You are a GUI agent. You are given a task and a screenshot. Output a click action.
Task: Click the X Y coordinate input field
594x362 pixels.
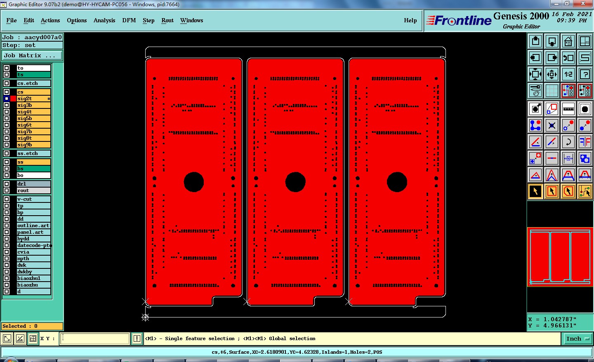tap(95, 338)
